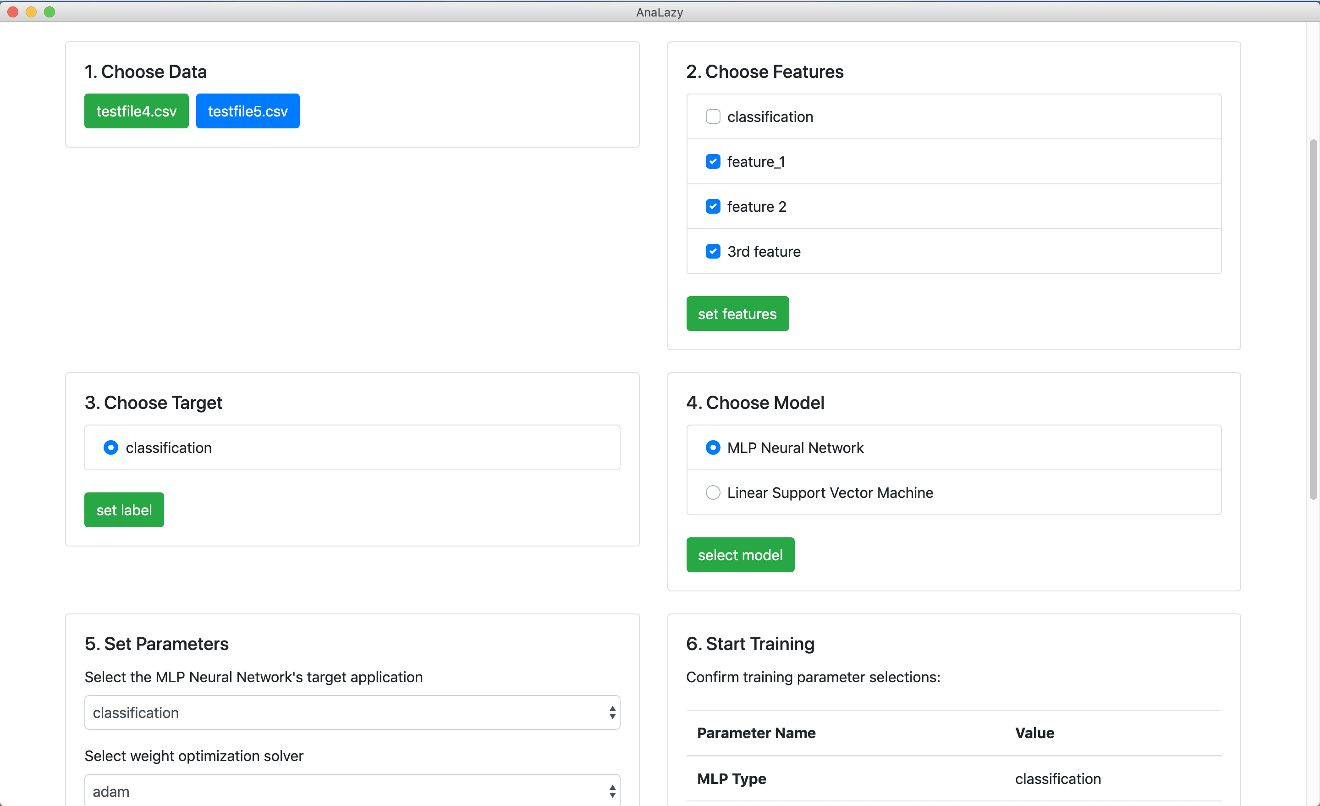
Task: Click the set label button
Action: point(124,510)
